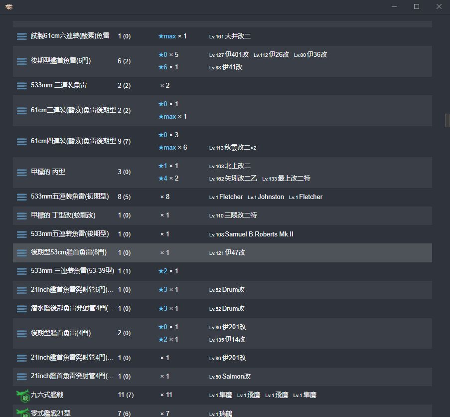Click torpedo icon beside 533mm 三連装魚雷

click(x=22, y=86)
